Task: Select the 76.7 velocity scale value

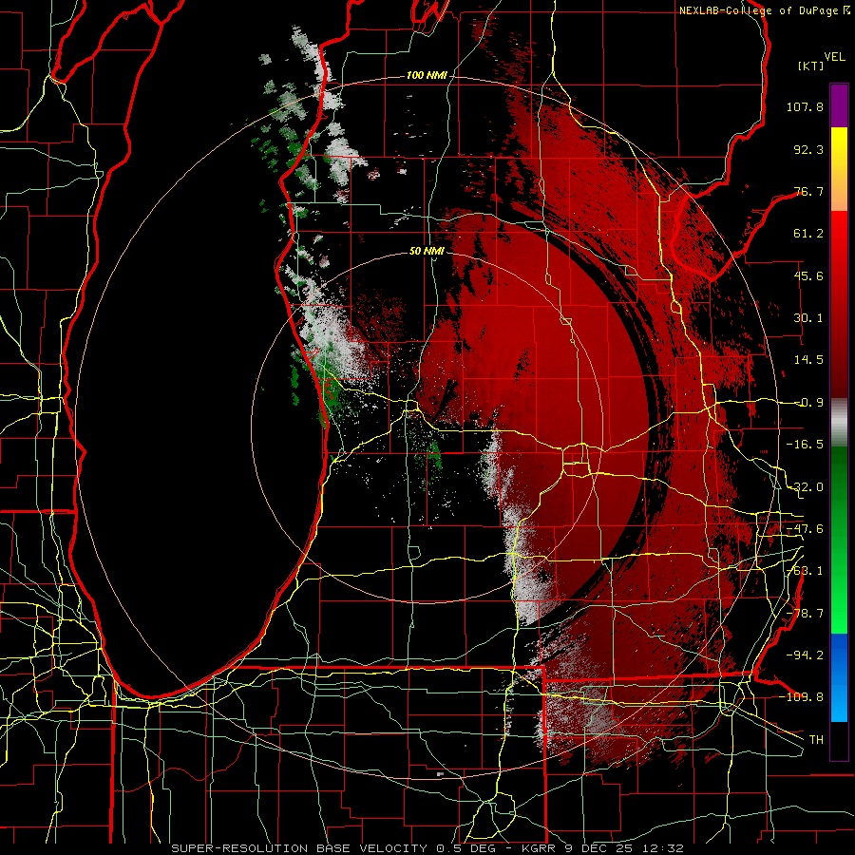Action: pos(808,191)
